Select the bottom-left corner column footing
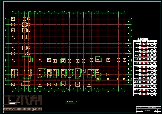The height and width of the screenshot is (114, 162). [x=13, y=84]
